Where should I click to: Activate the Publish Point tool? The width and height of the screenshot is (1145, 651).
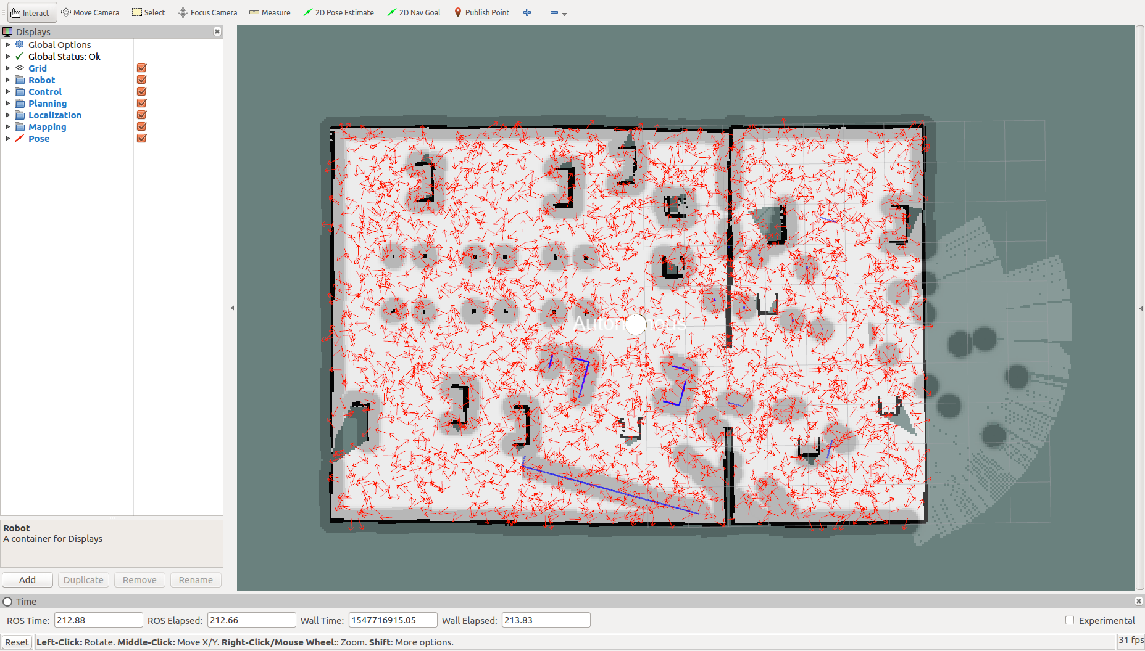[481, 12]
